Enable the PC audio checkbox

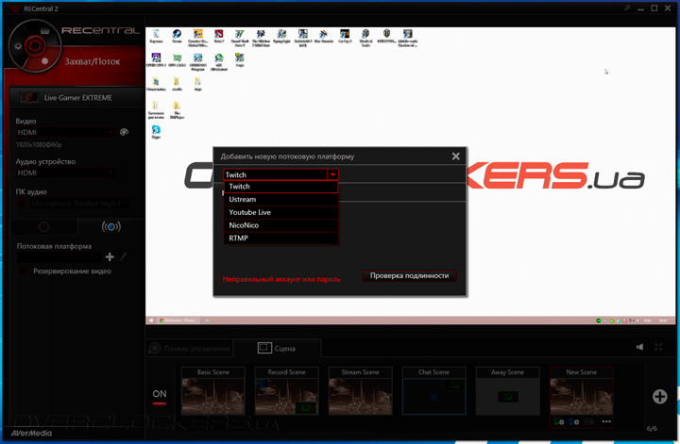coord(21,204)
